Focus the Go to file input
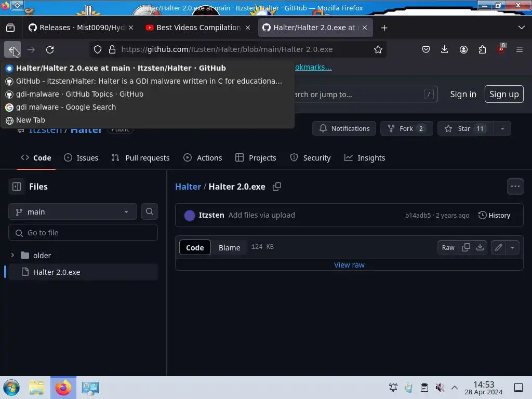 83,233
